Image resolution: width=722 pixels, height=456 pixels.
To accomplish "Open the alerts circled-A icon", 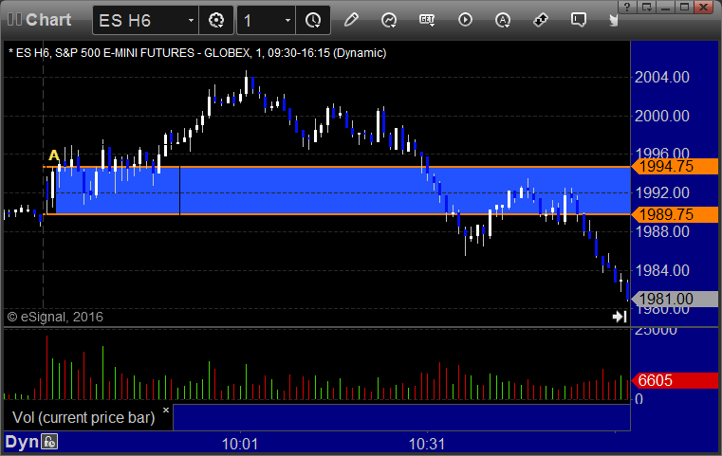I will pyautogui.click(x=502, y=20).
